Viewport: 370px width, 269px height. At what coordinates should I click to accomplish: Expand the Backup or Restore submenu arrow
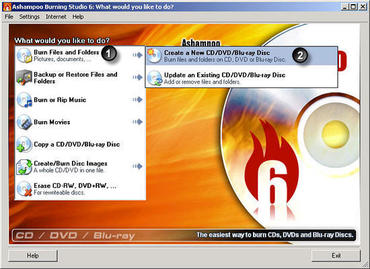tap(137, 77)
